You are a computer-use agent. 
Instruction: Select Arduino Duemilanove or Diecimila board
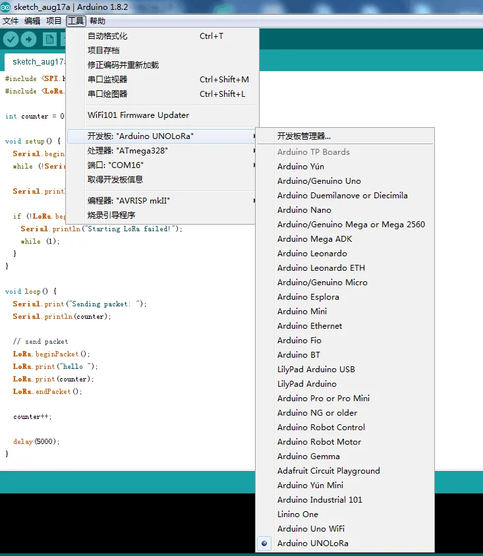(345, 196)
